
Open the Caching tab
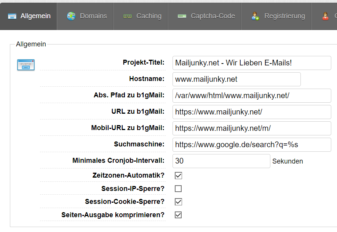coord(149,16)
